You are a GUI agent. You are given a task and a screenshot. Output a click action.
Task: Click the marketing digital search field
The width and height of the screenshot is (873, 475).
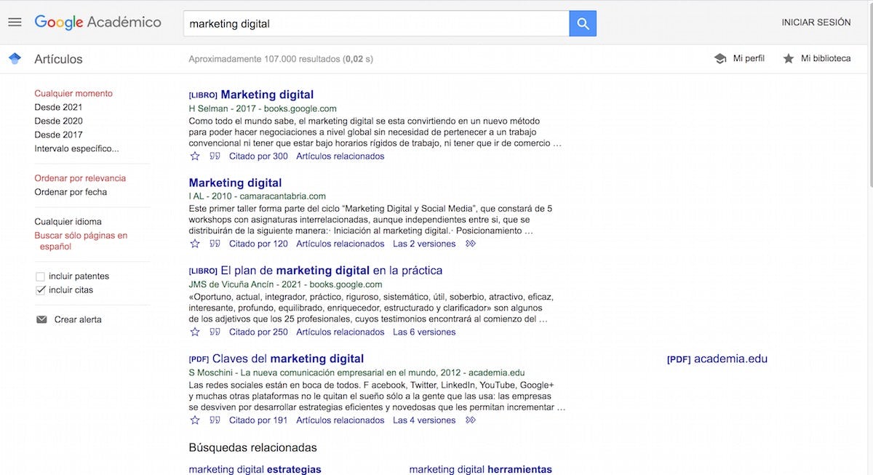[x=375, y=23]
